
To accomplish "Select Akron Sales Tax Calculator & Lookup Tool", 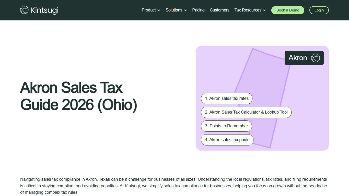I will click(x=246, y=112).
